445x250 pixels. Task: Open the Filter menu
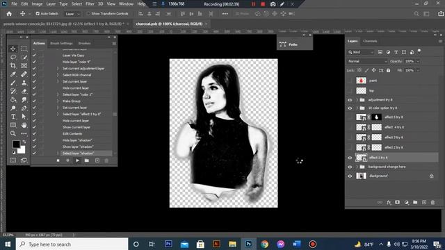[90, 4]
